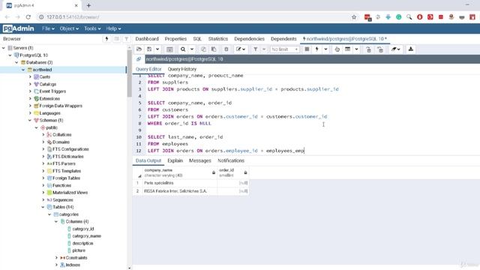
Task: Open the Notifications output tab
Action: click(x=231, y=160)
